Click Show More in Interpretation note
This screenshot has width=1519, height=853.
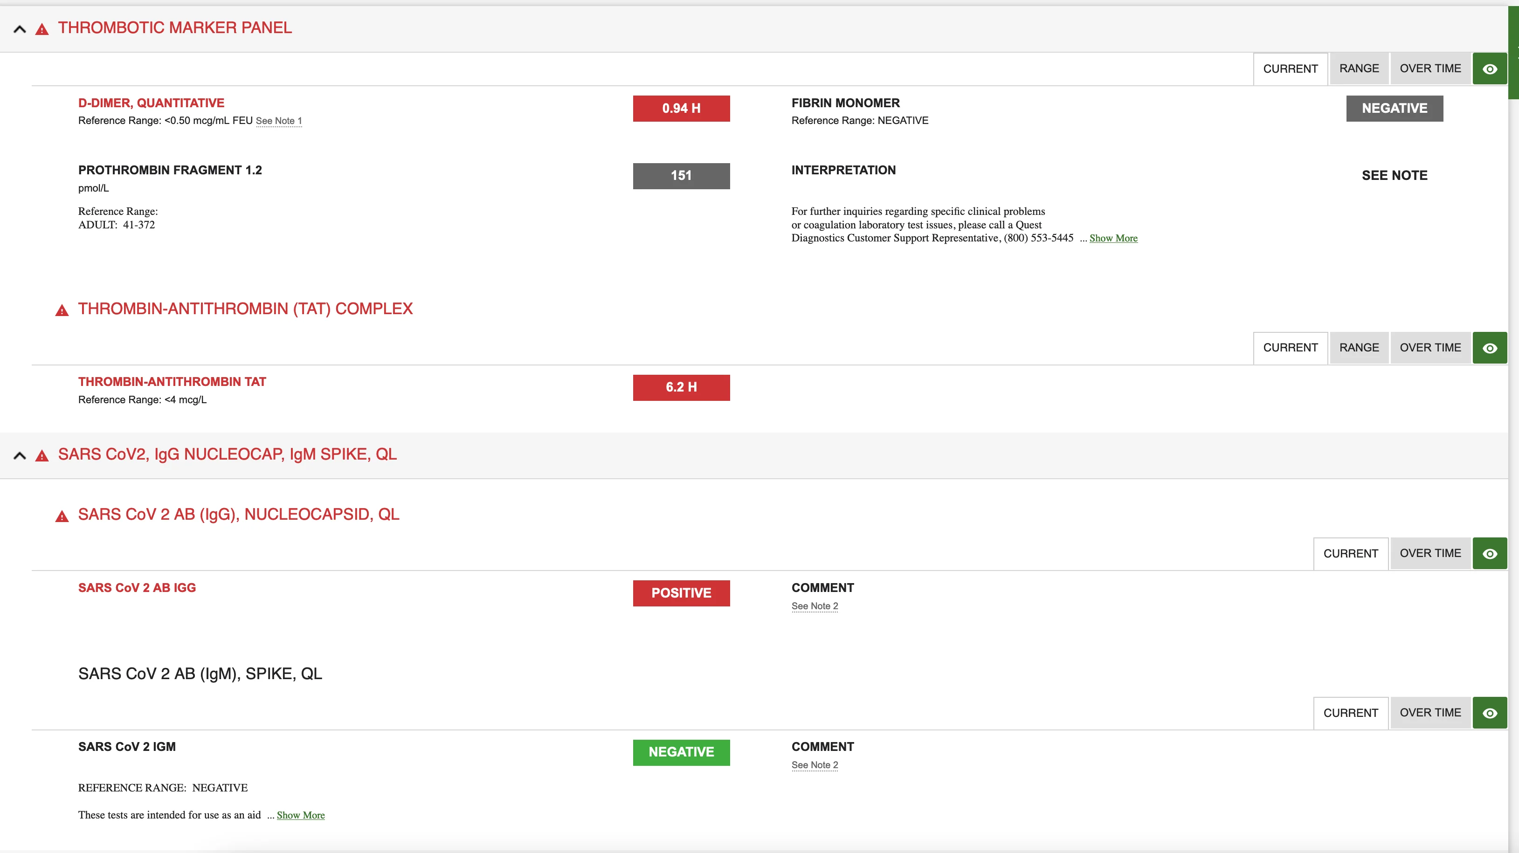click(x=1113, y=238)
